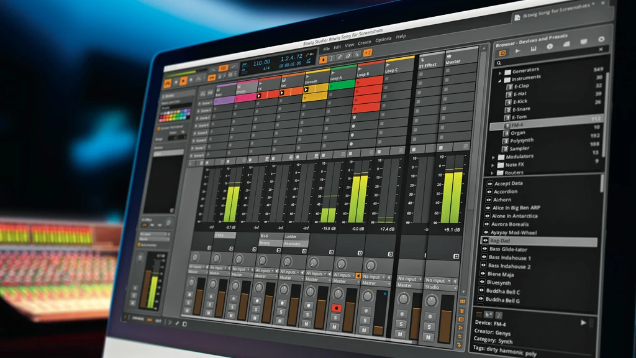Select the Sampler instrument
Screen dimensions: 636x358
click(519, 149)
